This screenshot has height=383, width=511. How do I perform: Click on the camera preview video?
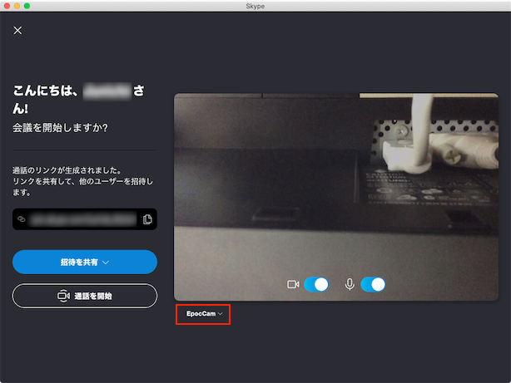(x=340, y=183)
